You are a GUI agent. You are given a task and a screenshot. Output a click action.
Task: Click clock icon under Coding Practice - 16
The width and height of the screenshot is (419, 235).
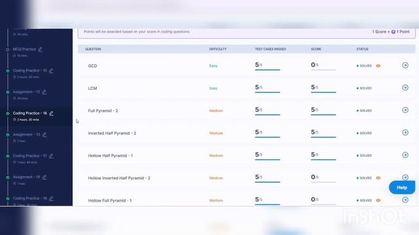coord(14,119)
